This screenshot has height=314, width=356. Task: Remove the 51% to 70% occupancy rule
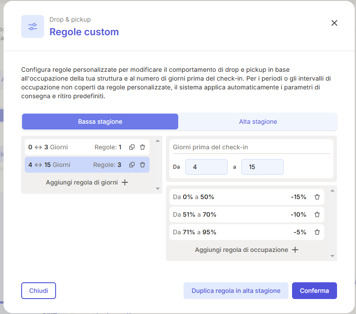pyautogui.click(x=317, y=214)
